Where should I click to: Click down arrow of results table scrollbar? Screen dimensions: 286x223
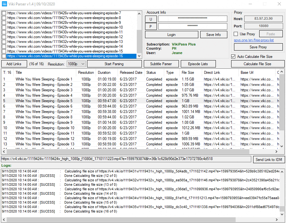[x=282, y=146]
